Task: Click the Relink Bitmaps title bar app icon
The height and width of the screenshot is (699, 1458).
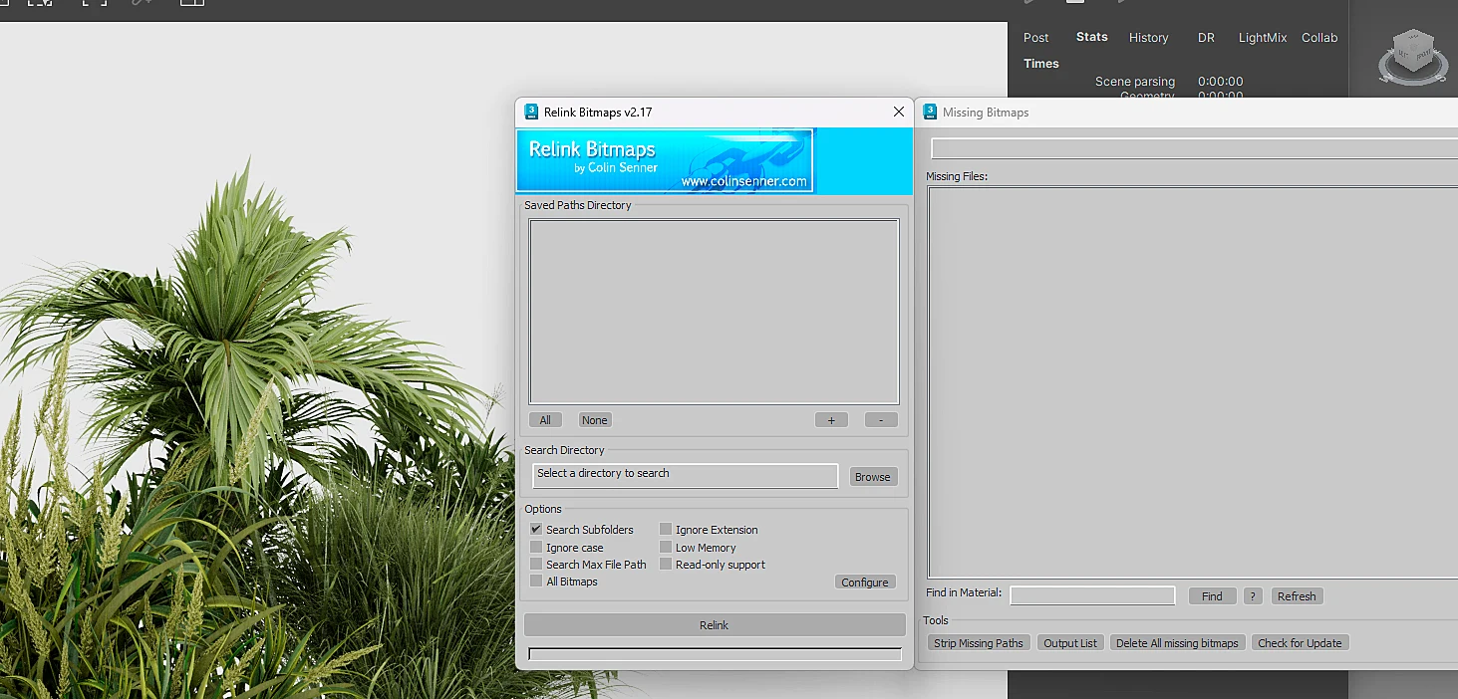Action: pos(532,112)
